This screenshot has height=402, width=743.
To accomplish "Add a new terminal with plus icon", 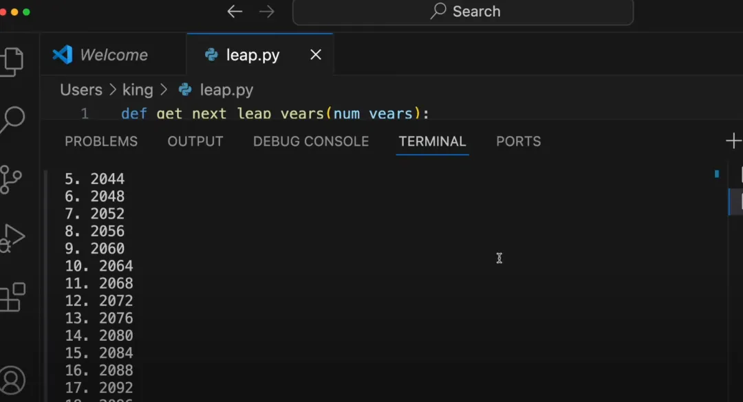I will [x=733, y=141].
